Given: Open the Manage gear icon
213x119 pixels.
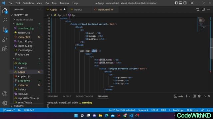Looking at the screenshot, I should 5,103.
